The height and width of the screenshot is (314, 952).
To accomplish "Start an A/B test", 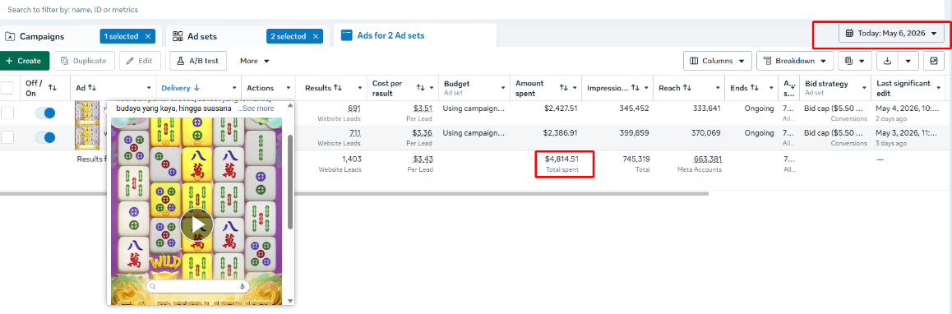I will (x=198, y=61).
